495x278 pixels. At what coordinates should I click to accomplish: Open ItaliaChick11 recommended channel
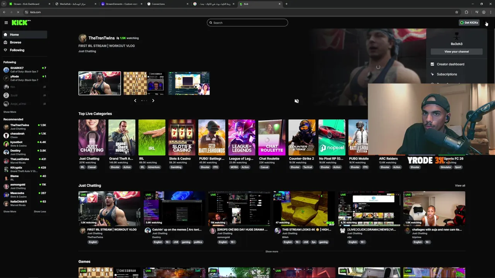(x=24, y=203)
